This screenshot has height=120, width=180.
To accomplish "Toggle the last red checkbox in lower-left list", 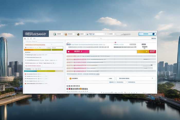I will [25, 83].
